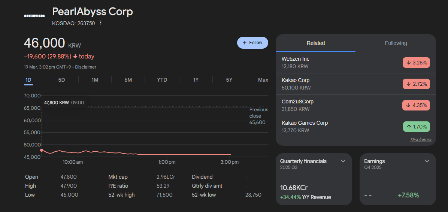
Task: Switch to the Following tab
Action: tap(396, 43)
